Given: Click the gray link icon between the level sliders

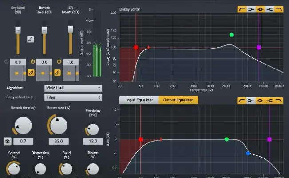Looking at the screenshot, I should point(31,39).
